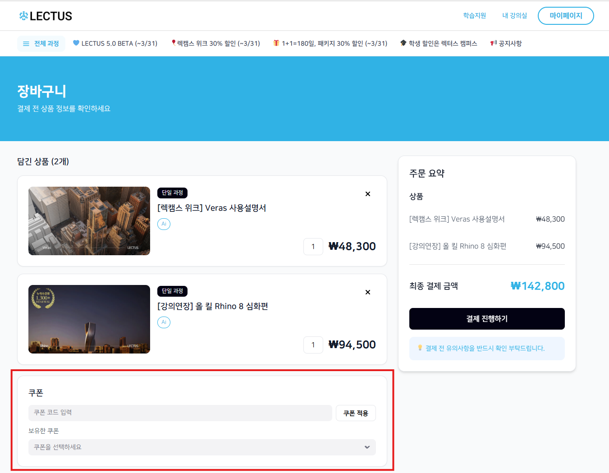
Task: Click the ₩48,300 price in 주문 요약
Action: point(550,219)
